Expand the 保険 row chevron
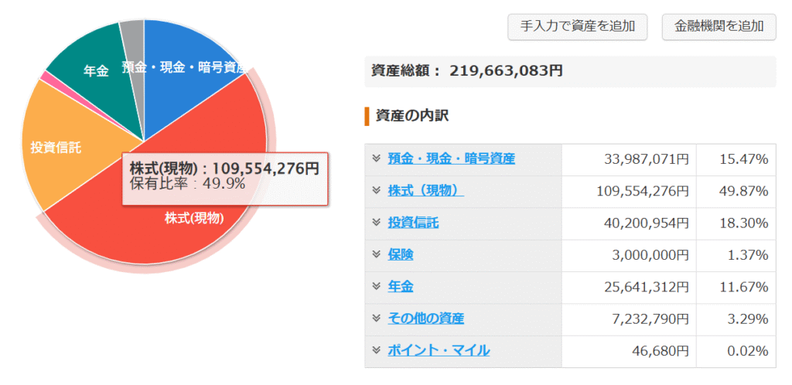The width and height of the screenshot is (792, 385). pos(376,254)
